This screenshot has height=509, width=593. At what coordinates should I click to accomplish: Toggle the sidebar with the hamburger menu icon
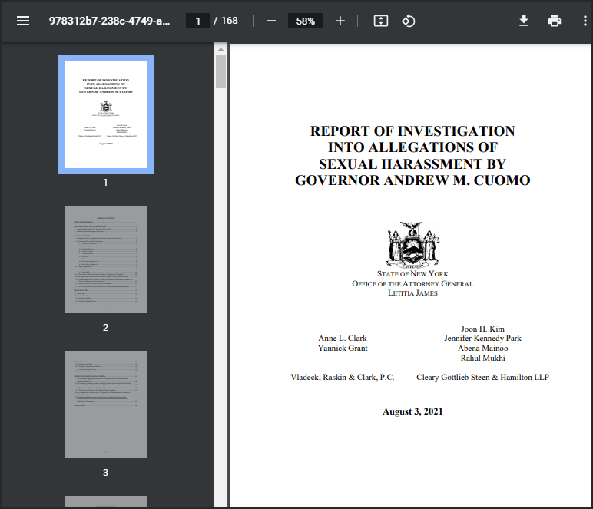pos(23,21)
